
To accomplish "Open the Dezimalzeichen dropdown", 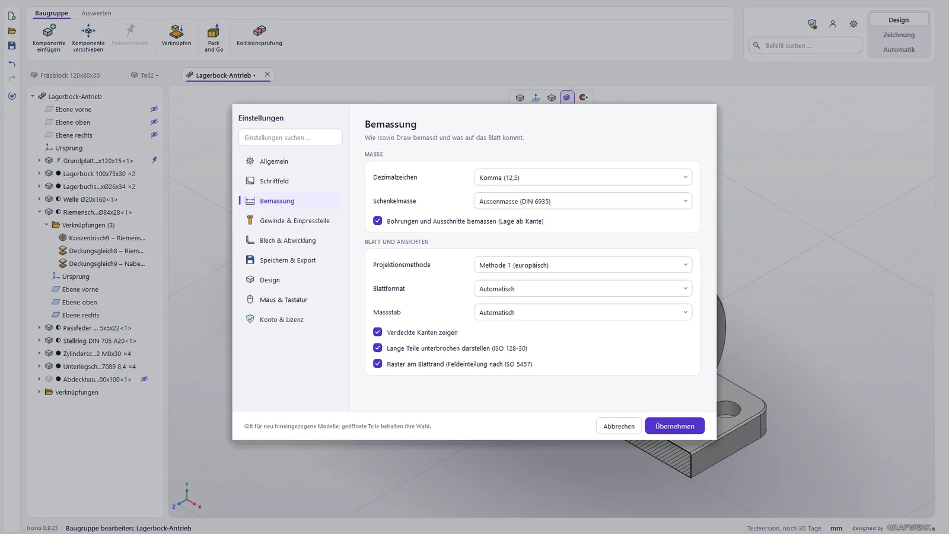I will point(582,177).
